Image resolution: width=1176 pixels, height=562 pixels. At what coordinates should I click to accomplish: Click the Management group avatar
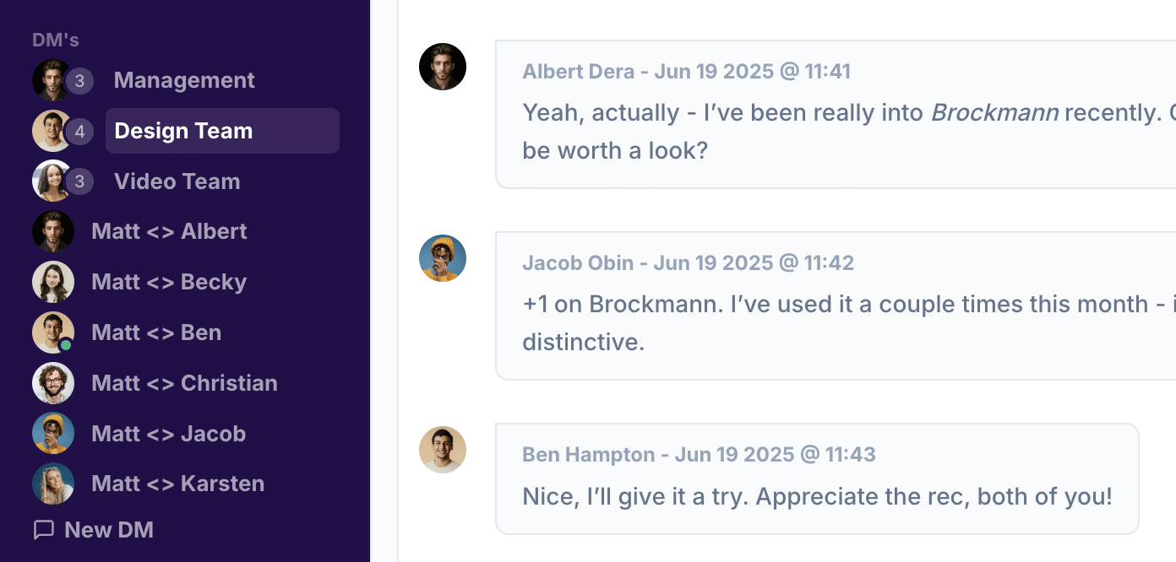pyautogui.click(x=51, y=80)
